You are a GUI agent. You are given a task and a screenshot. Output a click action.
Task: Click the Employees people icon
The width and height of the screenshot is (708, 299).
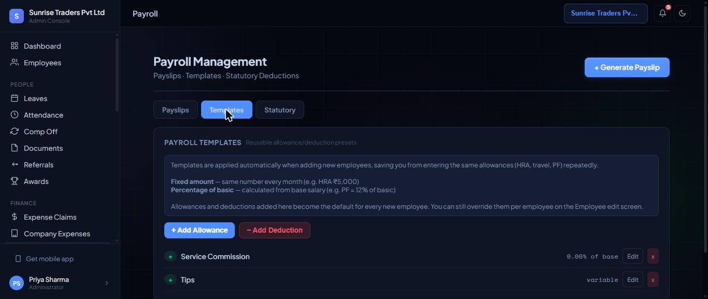coord(15,63)
